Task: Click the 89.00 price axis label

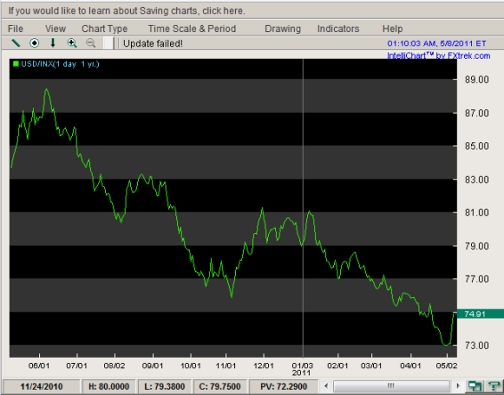Action: click(476, 79)
